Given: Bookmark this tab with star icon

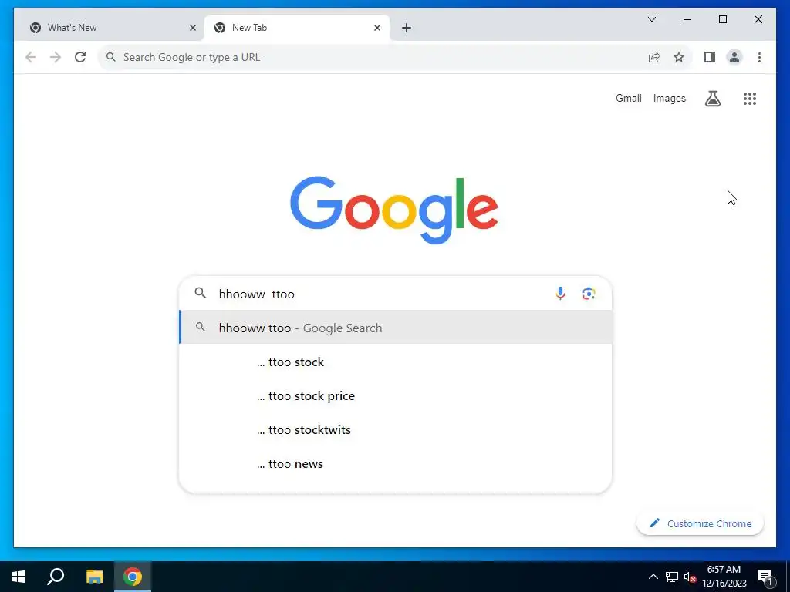Looking at the screenshot, I should point(679,57).
